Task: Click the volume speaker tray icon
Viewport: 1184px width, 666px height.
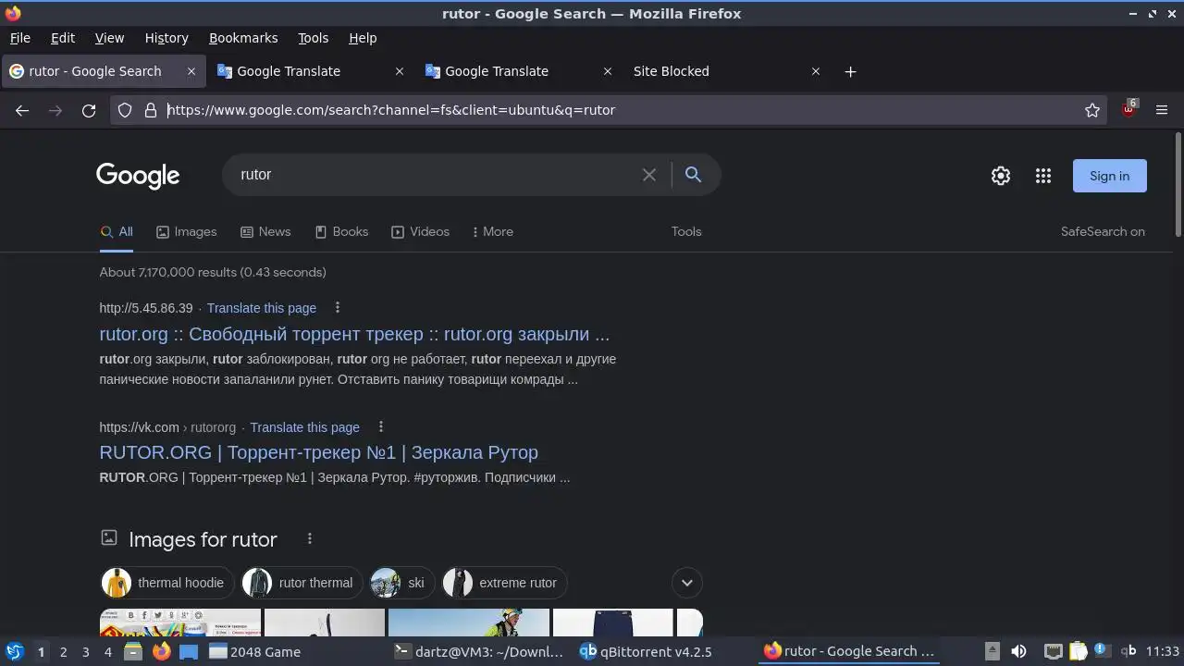Action: (x=1018, y=652)
